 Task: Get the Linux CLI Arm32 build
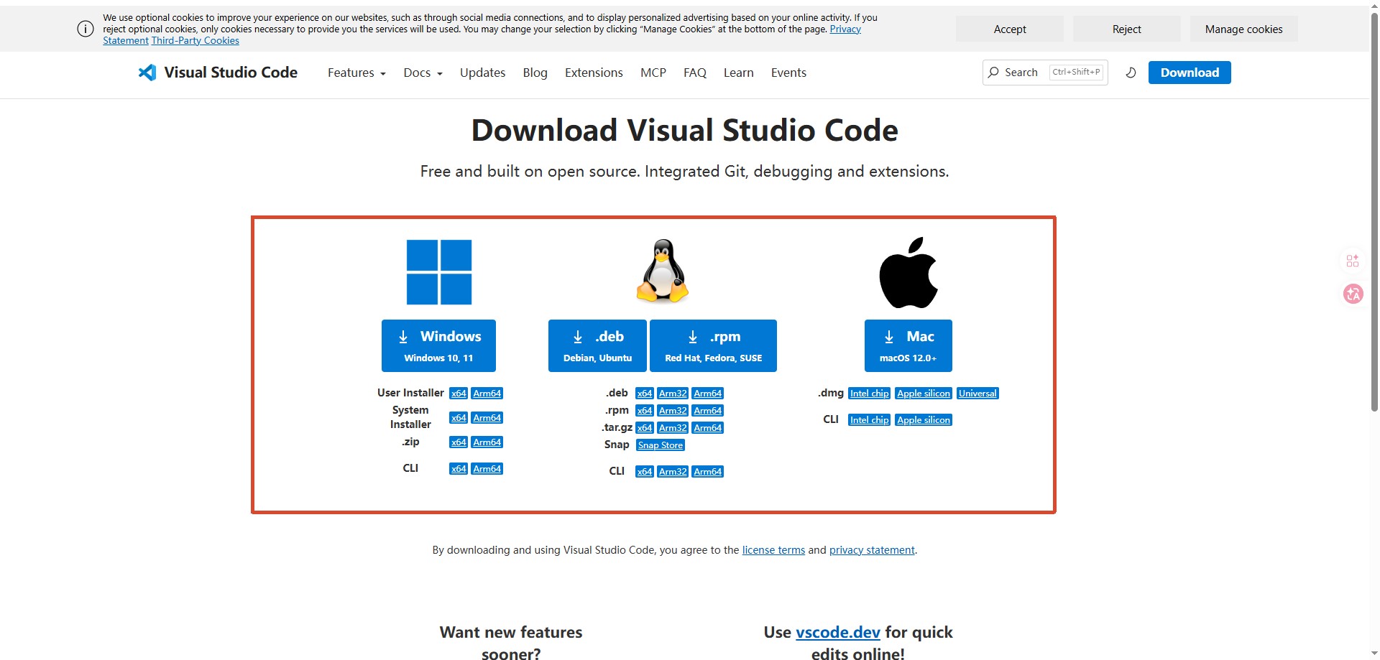673,472
